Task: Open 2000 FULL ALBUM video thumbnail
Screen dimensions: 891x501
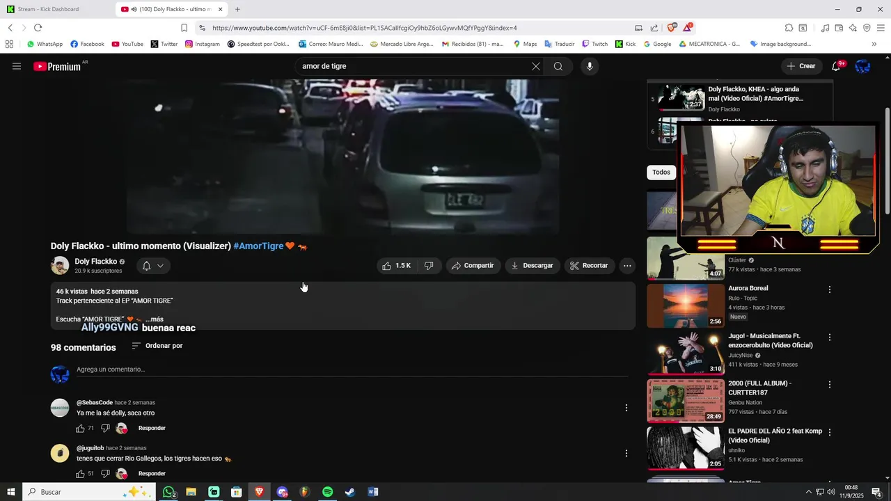Action: (686, 401)
